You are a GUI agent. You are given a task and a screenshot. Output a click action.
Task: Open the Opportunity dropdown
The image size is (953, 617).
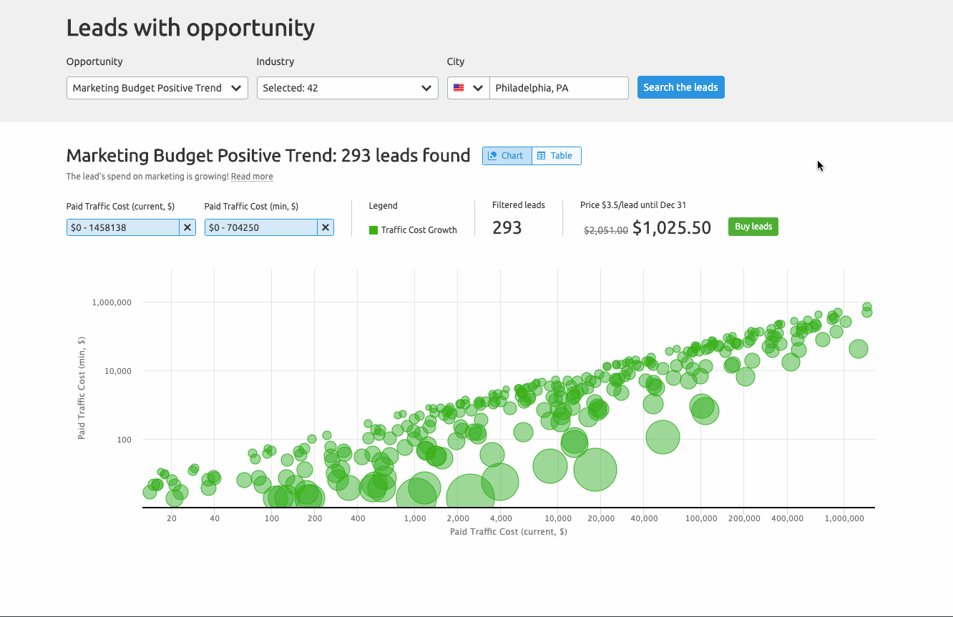point(157,88)
